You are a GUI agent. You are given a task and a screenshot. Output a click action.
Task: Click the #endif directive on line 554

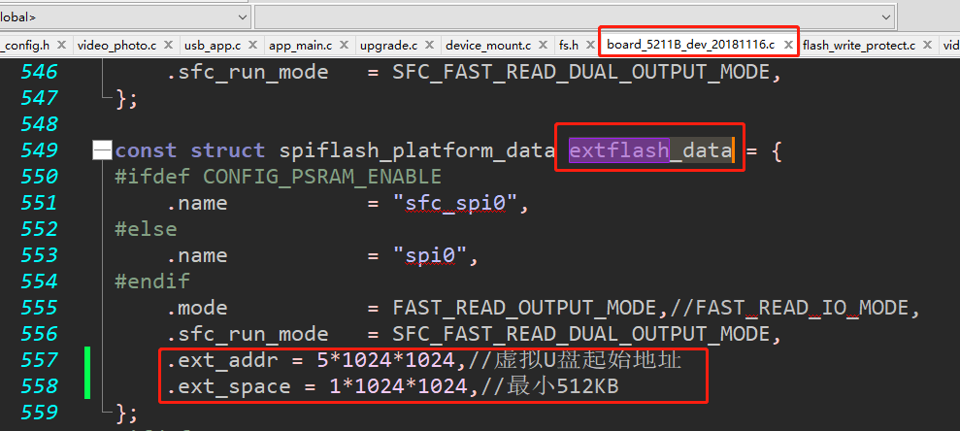point(152,282)
